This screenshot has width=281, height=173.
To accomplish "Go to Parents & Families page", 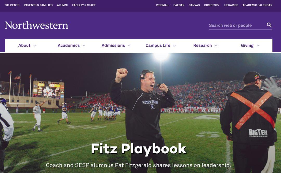I will 38,5.
